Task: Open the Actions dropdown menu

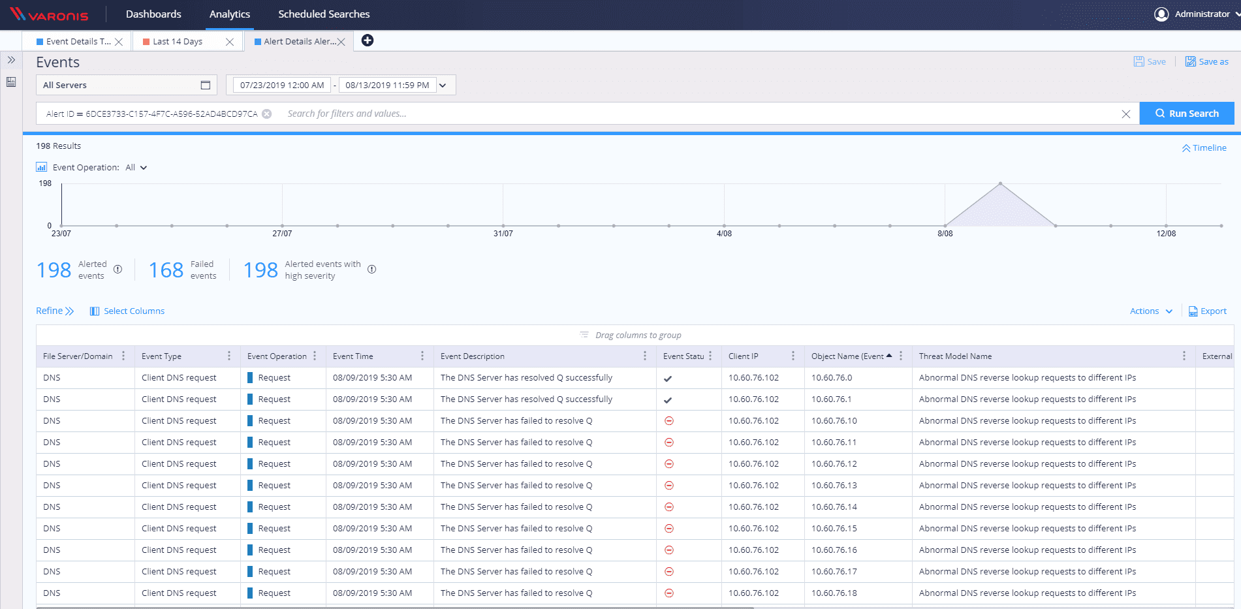Action: 1151,311
